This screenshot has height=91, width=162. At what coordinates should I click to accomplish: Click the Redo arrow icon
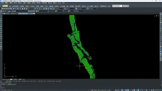32,9
